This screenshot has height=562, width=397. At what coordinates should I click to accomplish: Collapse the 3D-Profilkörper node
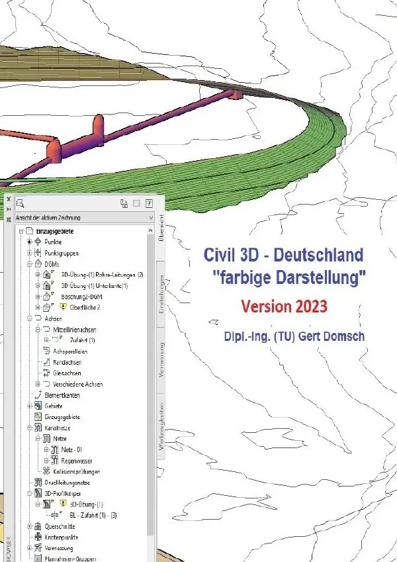[x=30, y=493]
